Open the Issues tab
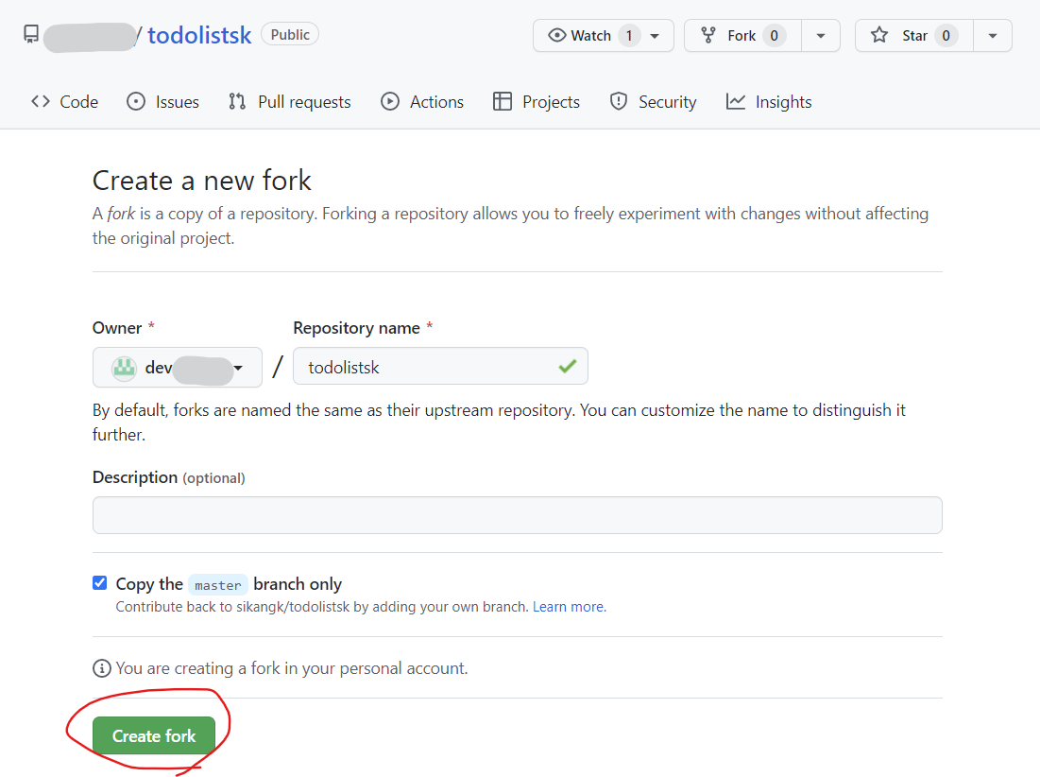Image resolution: width=1040 pixels, height=777 pixels. (x=163, y=101)
